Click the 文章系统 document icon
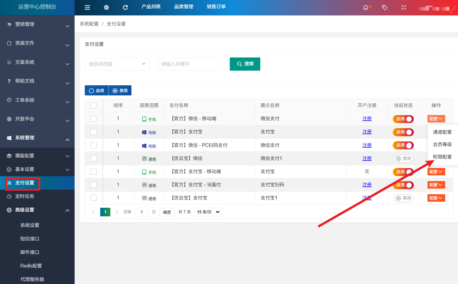The height and width of the screenshot is (284, 458). point(9,62)
